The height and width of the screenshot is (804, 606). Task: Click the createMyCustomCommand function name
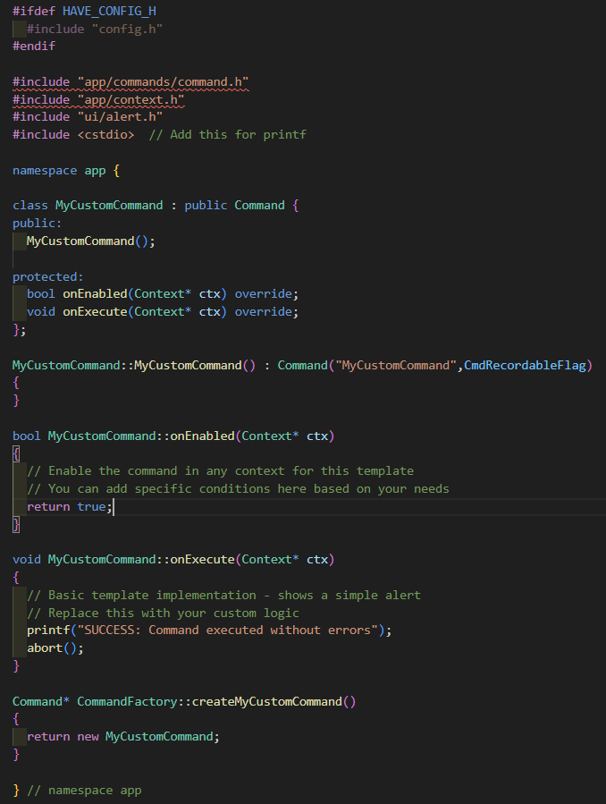[266, 701]
